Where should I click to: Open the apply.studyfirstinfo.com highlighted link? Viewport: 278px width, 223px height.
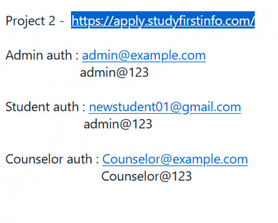(x=163, y=21)
